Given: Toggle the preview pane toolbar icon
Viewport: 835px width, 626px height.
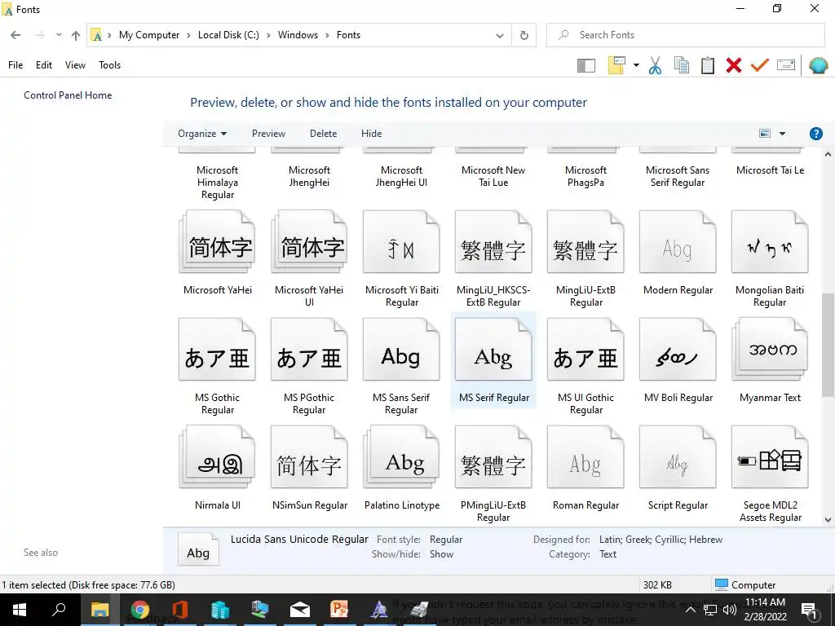Looking at the screenshot, I should 585,65.
